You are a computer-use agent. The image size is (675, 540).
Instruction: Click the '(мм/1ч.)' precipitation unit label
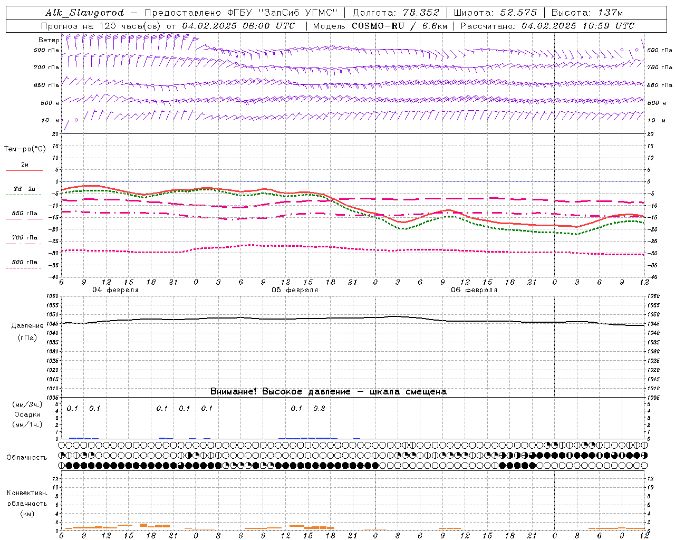tap(27, 425)
